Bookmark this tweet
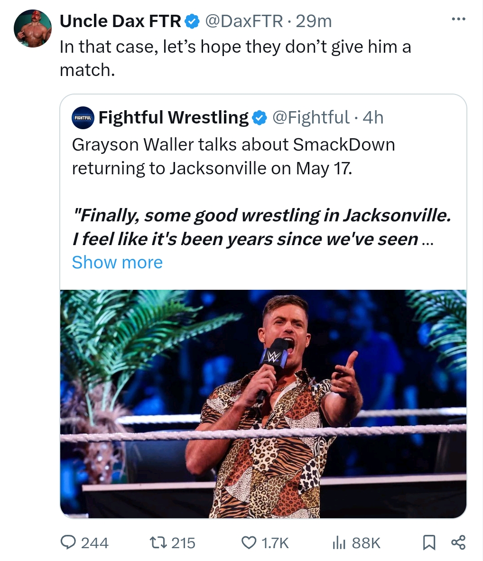Screen dimensions: 483x561 [x=428, y=542]
